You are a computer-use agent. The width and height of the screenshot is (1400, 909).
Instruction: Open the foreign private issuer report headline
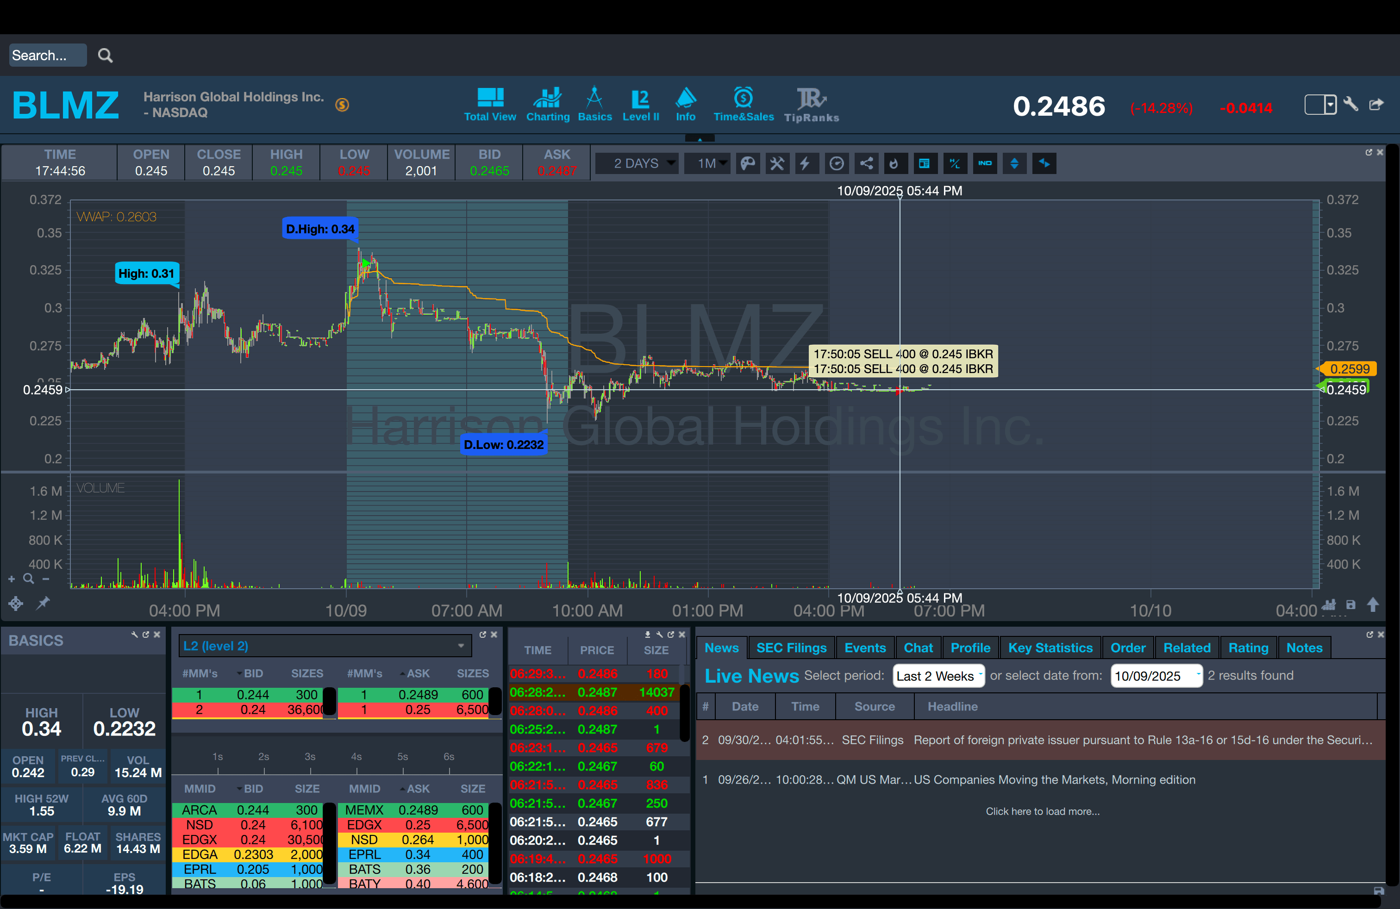point(1142,740)
